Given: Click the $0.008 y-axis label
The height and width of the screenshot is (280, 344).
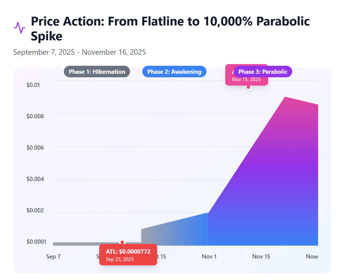Looking at the screenshot, I should pos(35,116).
